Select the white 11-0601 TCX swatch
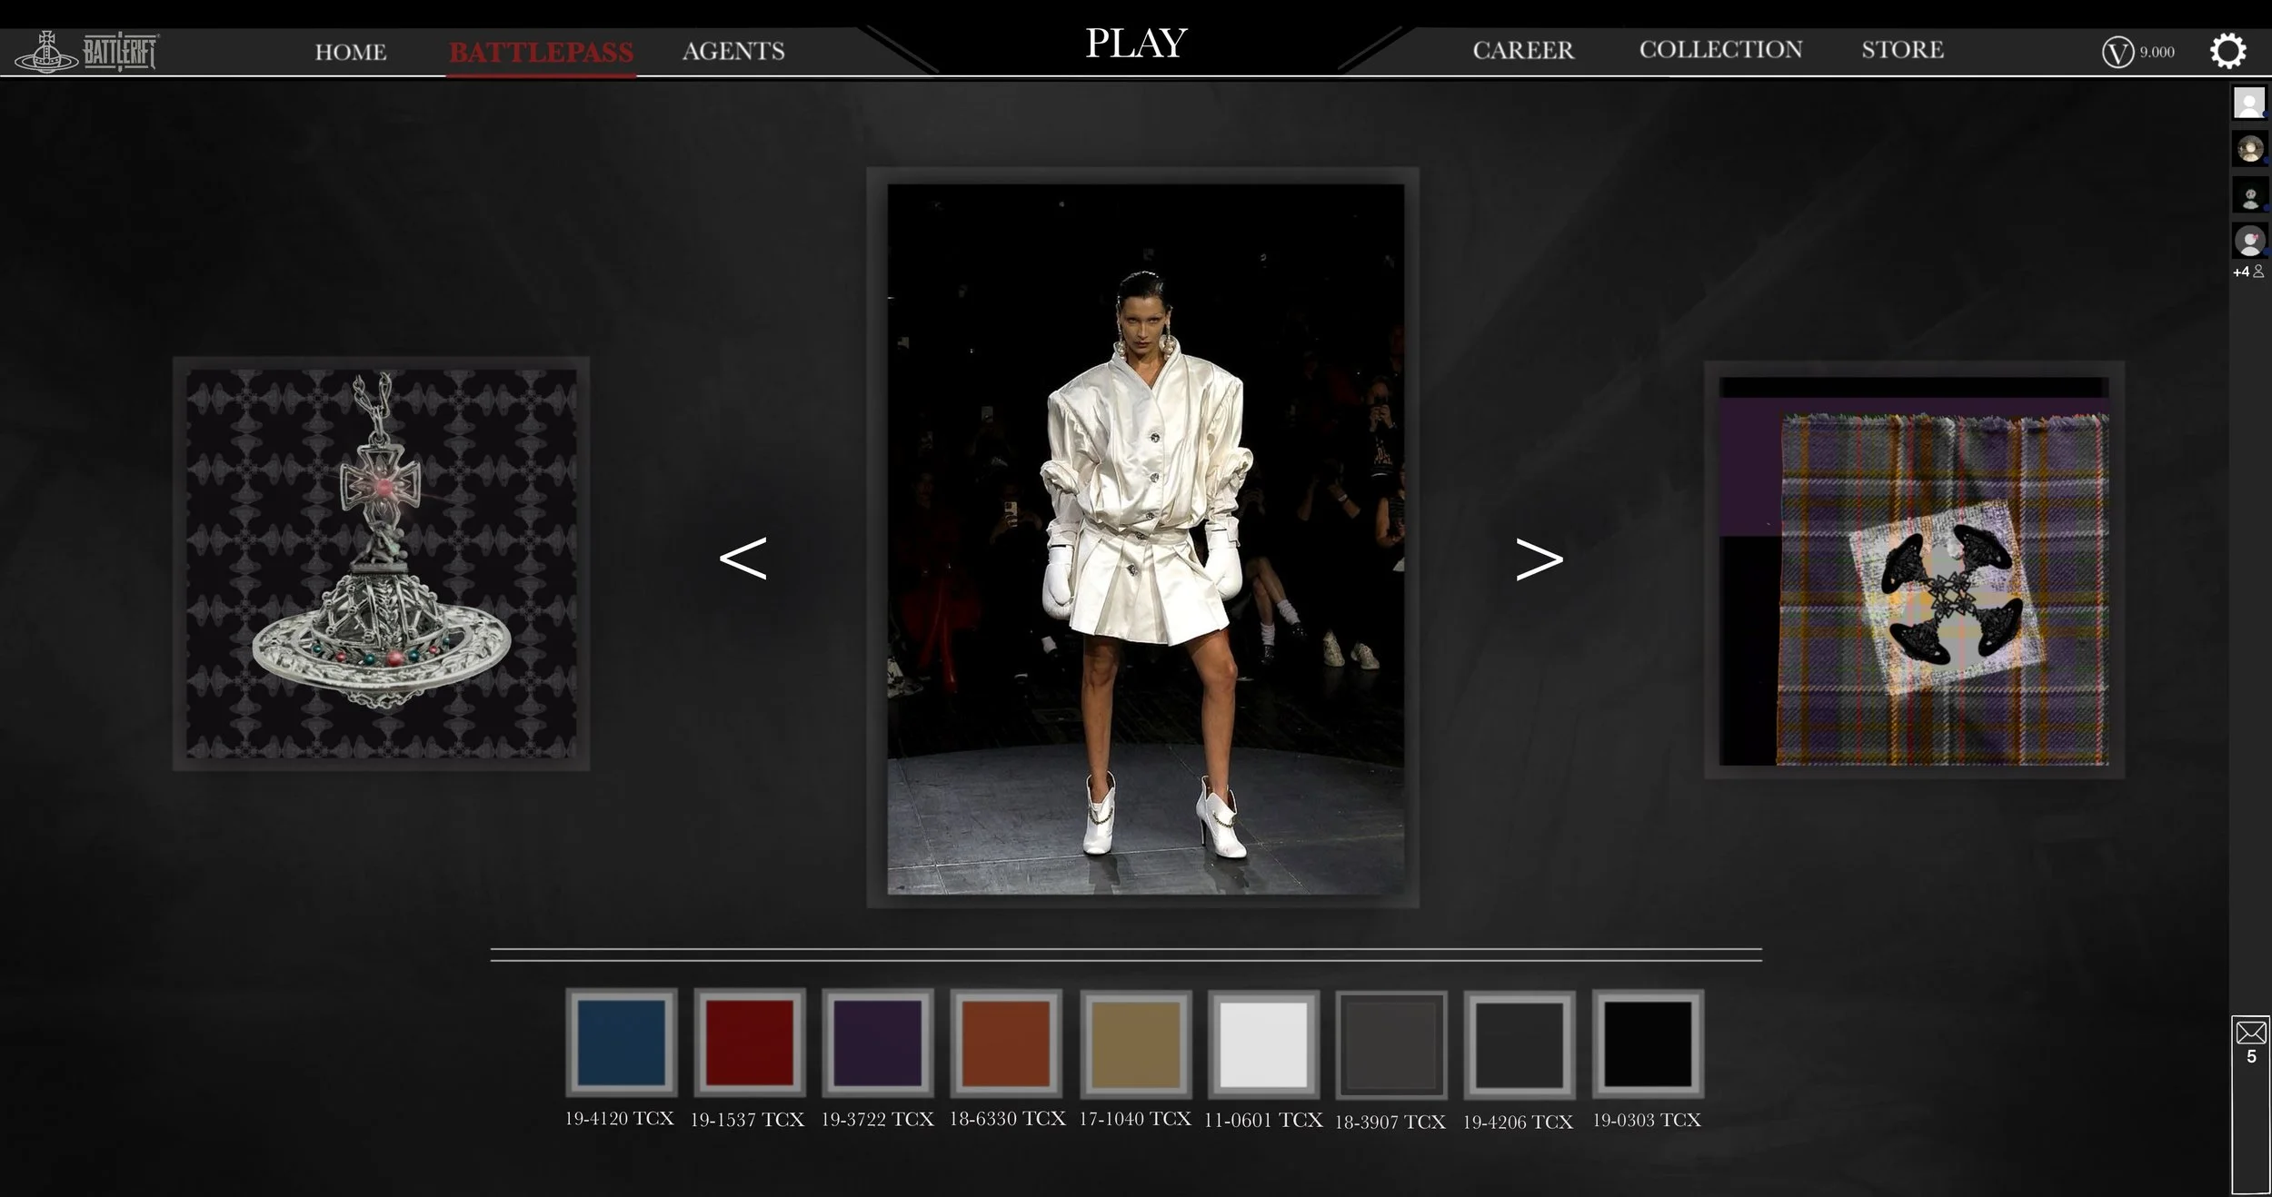2272x1197 pixels. [x=1263, y=1044]
